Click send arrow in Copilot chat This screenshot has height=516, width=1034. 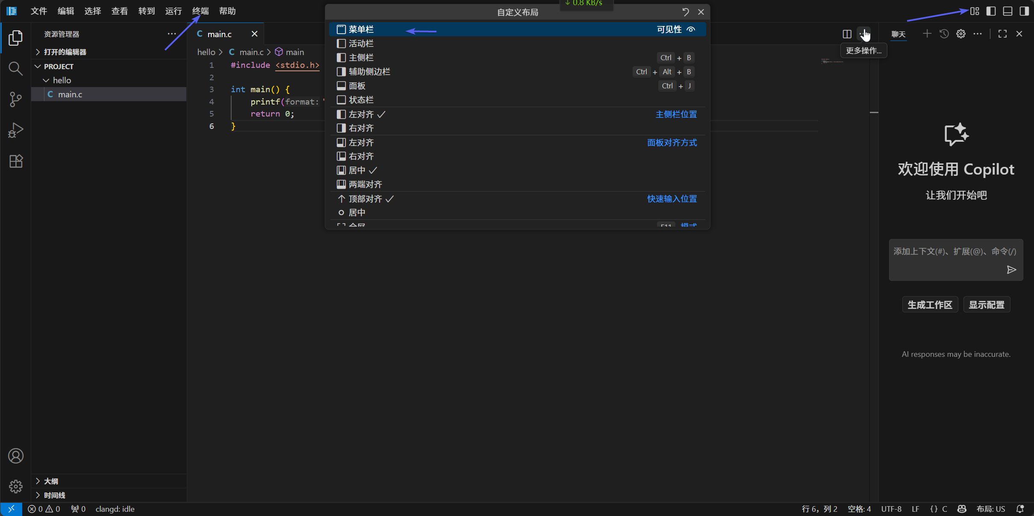click(1011, 270)
